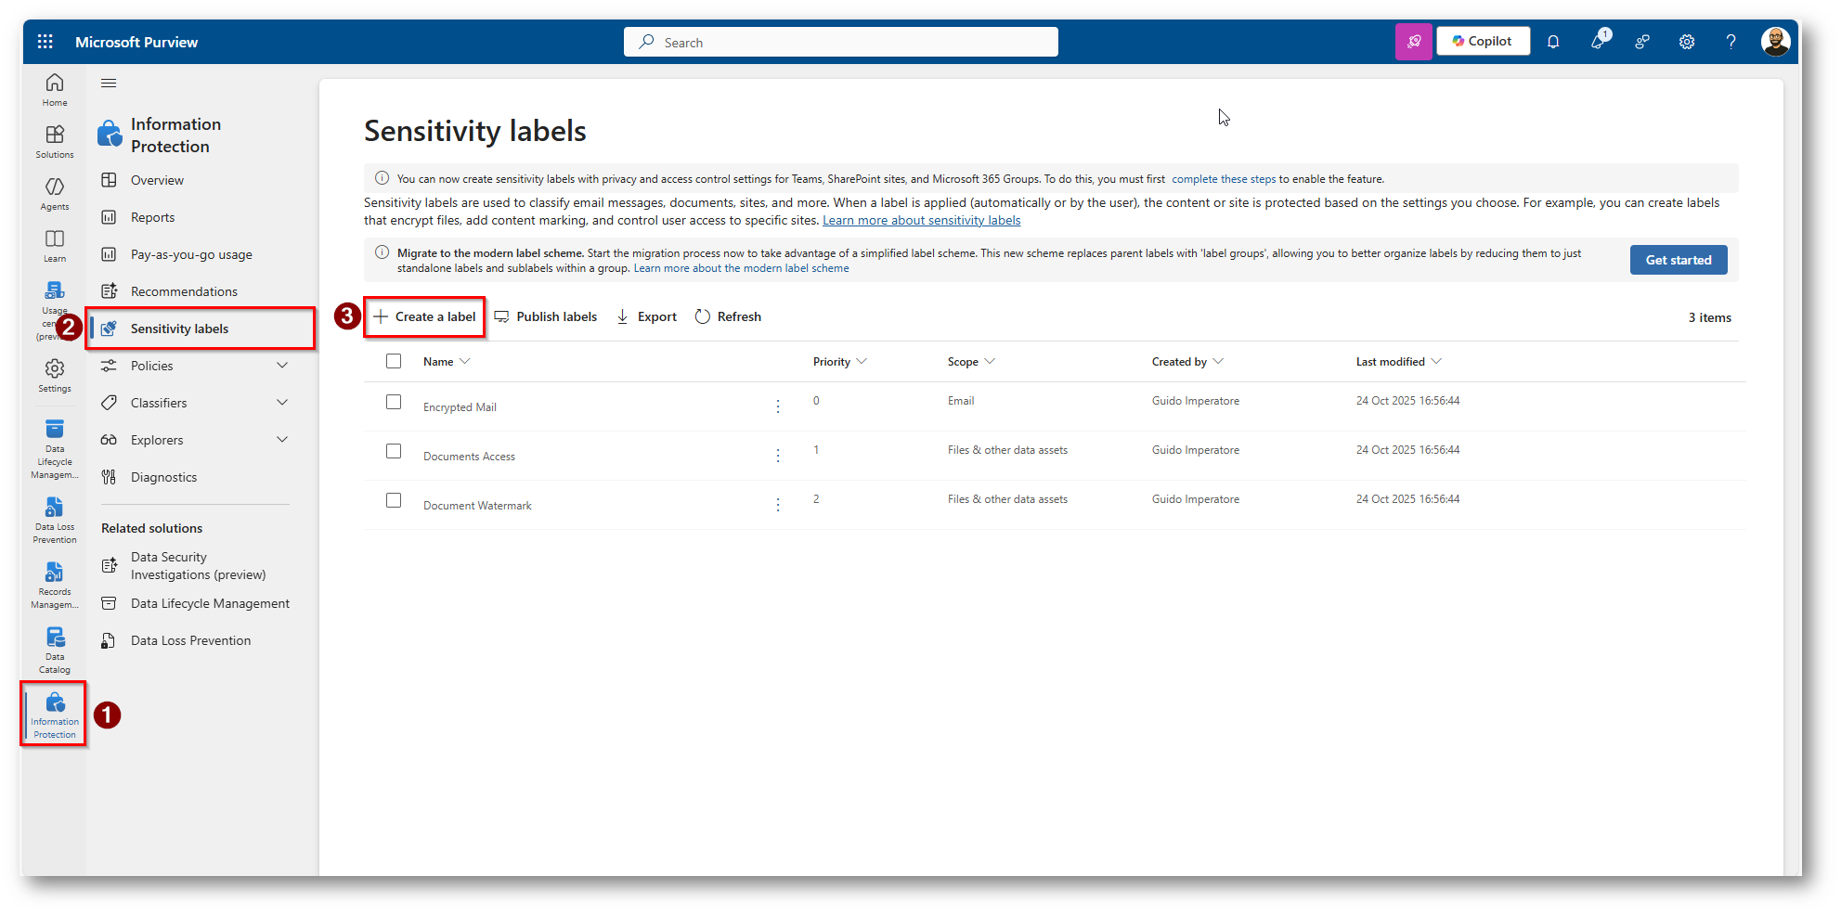Screen dimensions: 1841x915
Task: Click Create a label
Action: pos(424,316)
